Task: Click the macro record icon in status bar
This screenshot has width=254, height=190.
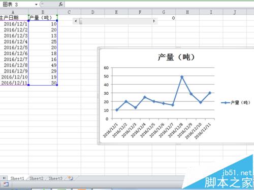Action: (x=6, y=184)
